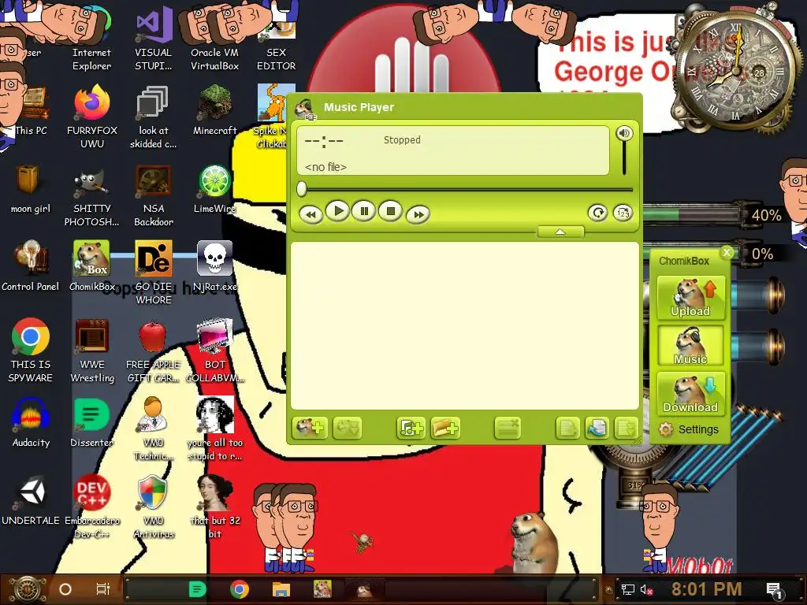Click the vertical volume slider

624,158
